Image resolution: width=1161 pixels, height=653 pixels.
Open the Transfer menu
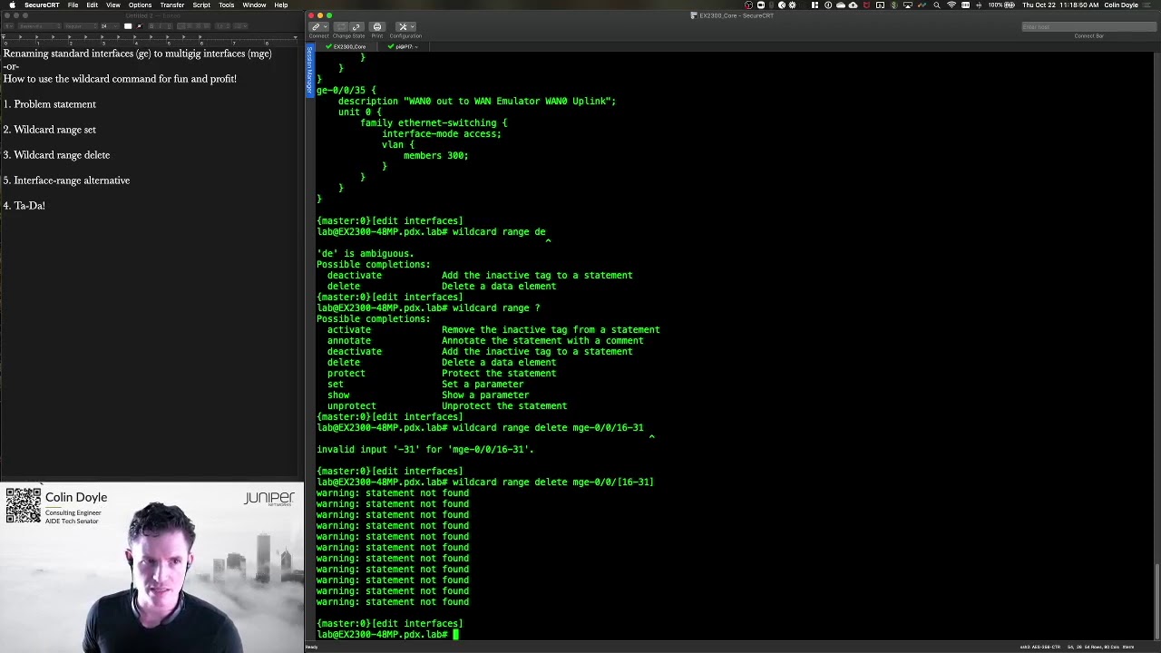171,5
